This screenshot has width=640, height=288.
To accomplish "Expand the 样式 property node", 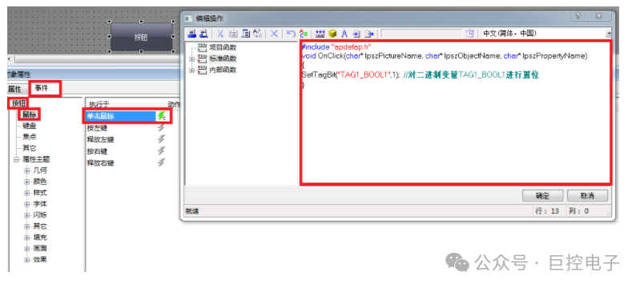I will pyautogui.click(x=27, y=193).
